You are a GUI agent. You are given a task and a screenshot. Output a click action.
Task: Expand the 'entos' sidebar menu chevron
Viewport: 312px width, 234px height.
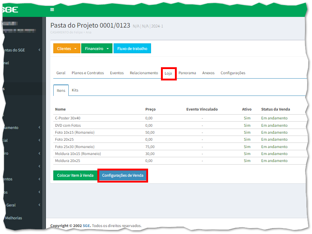(39, 179)
